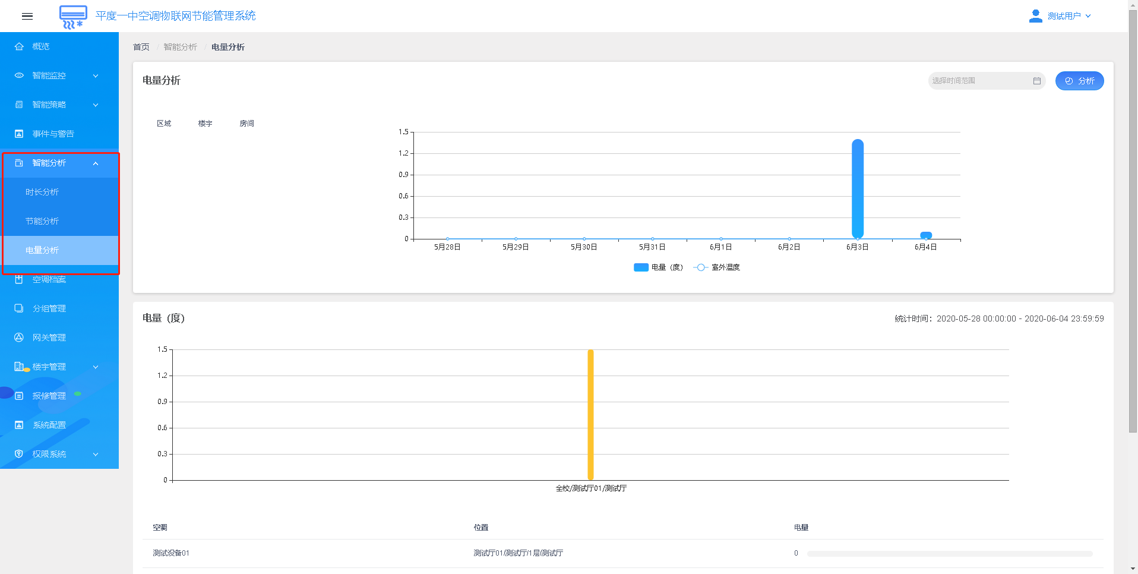This screenshot has height=574, width=1138.
Task: Open the 概览 home icon
Action: 19,46
